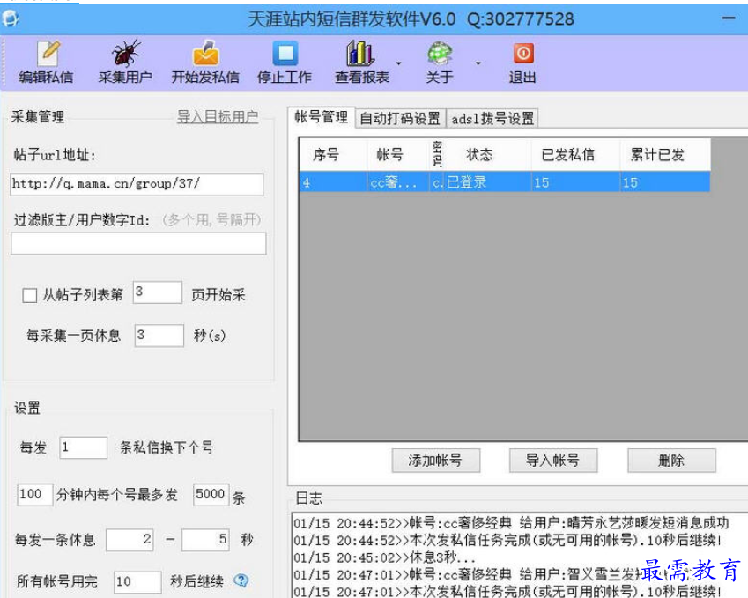This screenshot has width=748, height=598.
Task: Switch to 帐号管理 tab
Action: point(321,117)
